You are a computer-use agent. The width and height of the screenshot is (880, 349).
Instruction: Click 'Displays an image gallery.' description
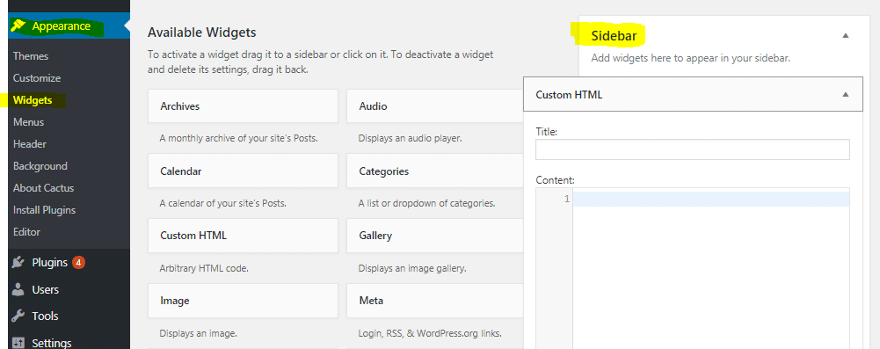coord(412,268)
